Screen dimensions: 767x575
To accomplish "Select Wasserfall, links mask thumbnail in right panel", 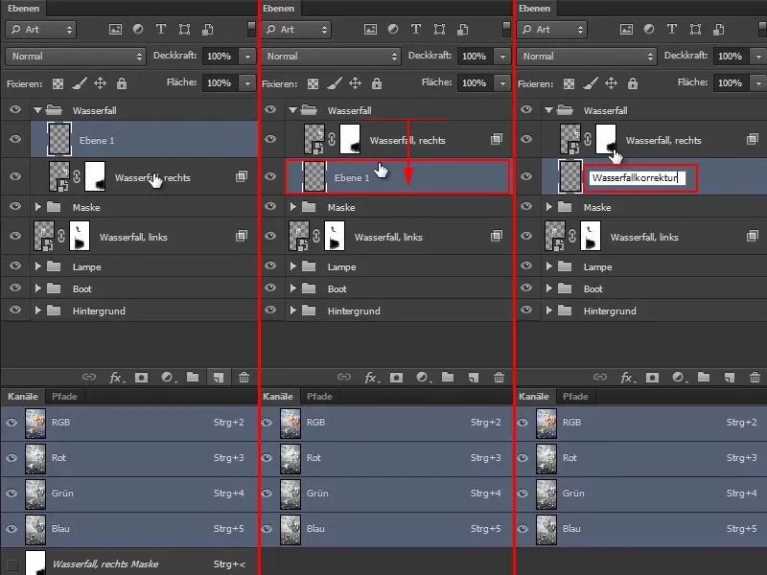I will 591,236.
